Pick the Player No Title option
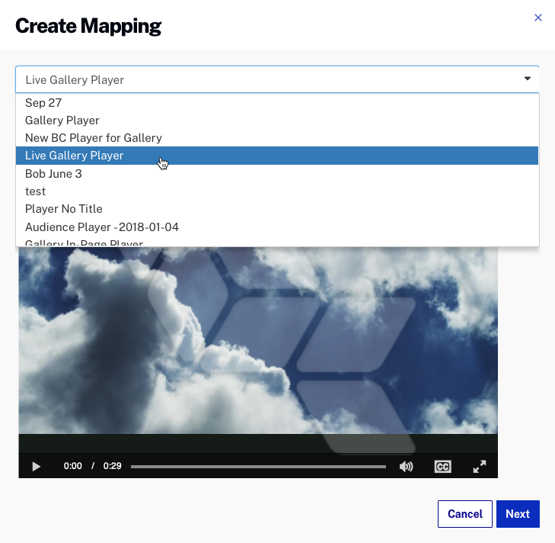Image resolution: width=555 pixels, height=543 pixels. [x=64, y=209]
